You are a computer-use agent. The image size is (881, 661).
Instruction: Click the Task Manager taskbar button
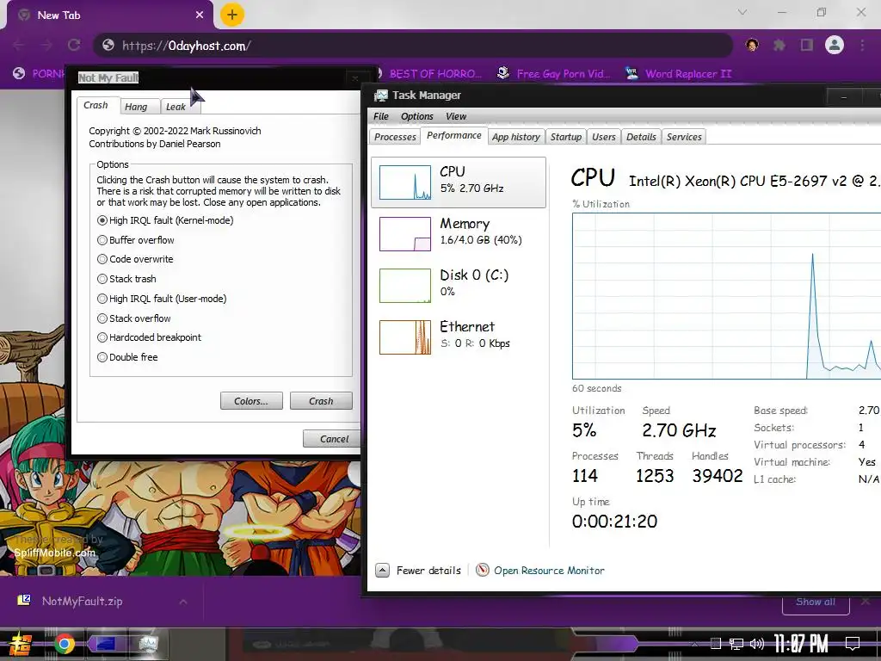tap(148, 644)
